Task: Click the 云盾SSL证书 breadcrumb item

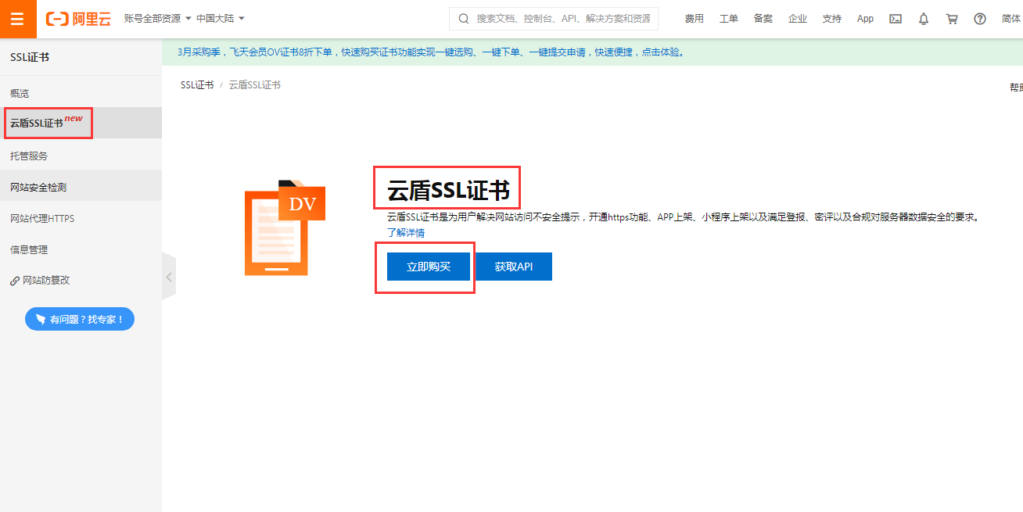Action: click(255, 84)
